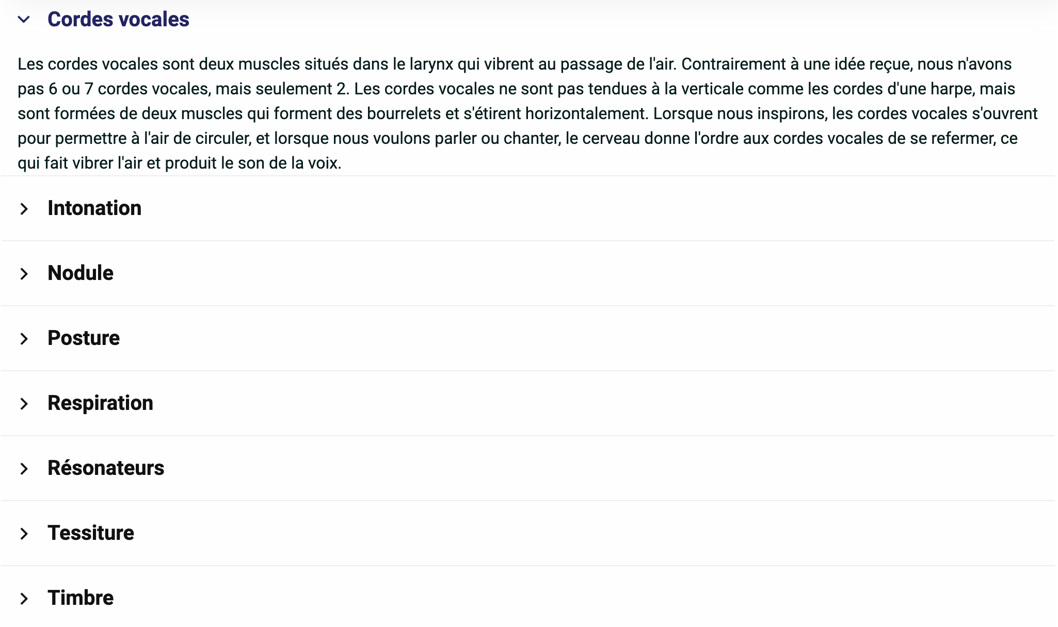The height and width of the screenshot is (627, 1058).
Task: Open the Intonation heading
Action: 94,208
